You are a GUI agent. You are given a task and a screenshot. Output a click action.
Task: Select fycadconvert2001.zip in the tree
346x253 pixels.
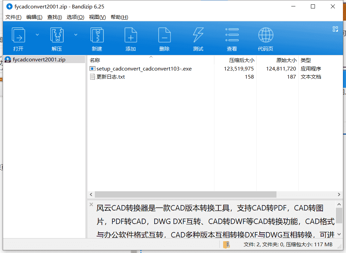pyautogui.click(x=44, y=60)
